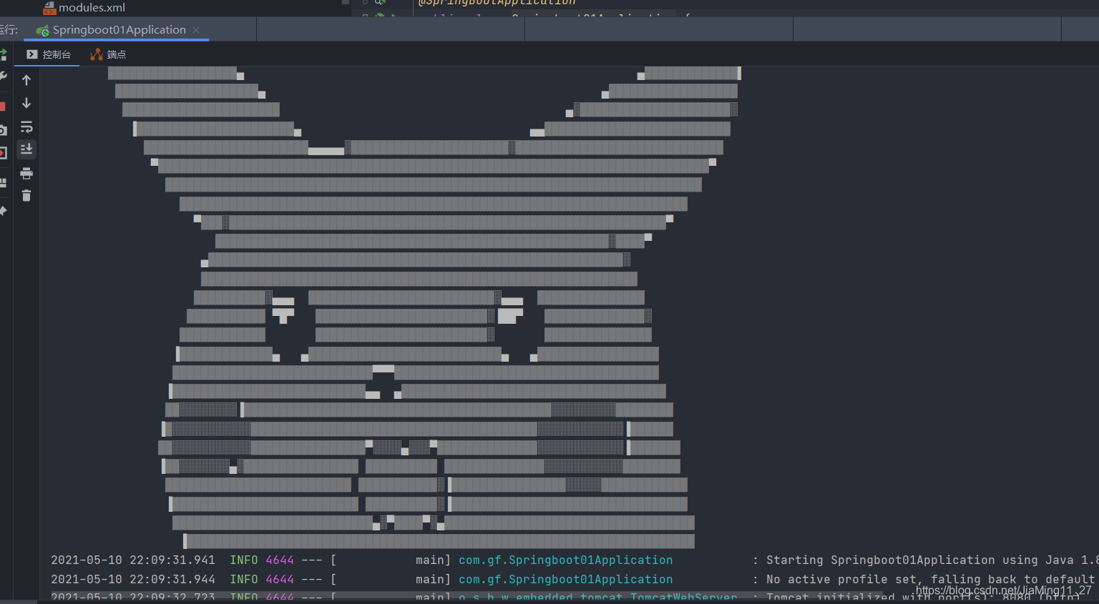Screen dimensions: 1099x604
Task: Toggle scroll to end of console
Action: (26, 149)
